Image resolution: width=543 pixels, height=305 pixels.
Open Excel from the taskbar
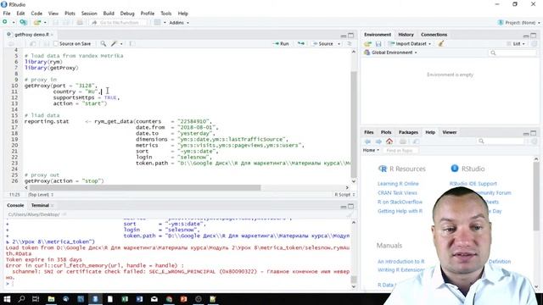click(125, 299)
